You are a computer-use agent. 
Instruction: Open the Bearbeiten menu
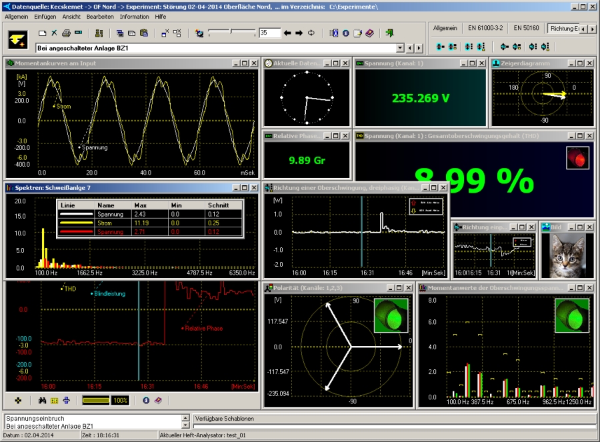point(100,16)
